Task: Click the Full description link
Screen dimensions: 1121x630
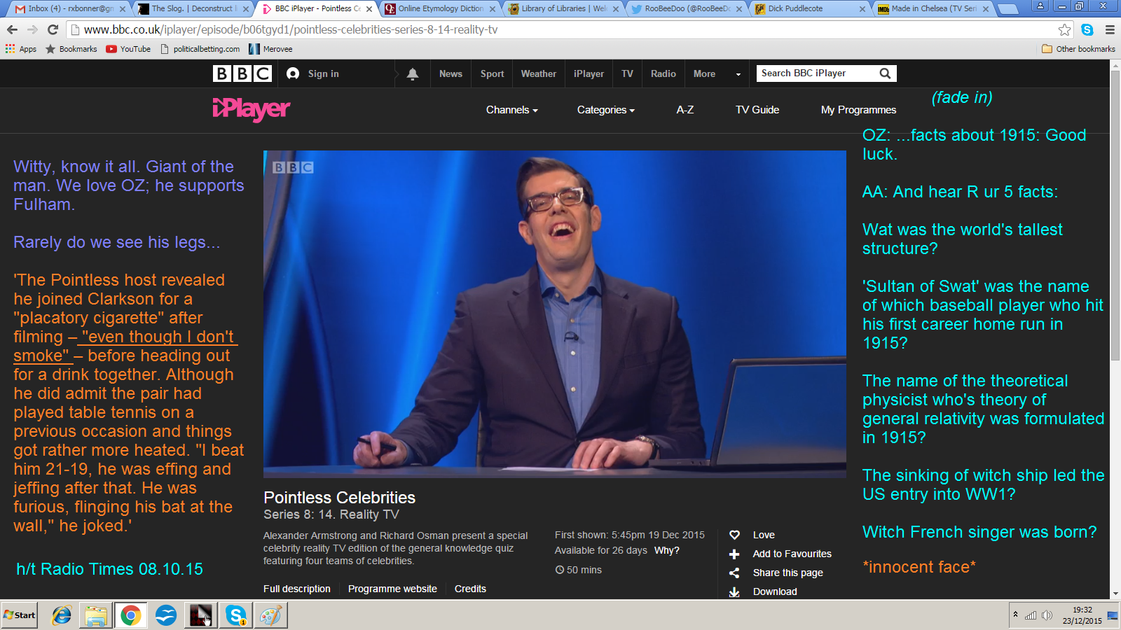Action: (296, 589)
